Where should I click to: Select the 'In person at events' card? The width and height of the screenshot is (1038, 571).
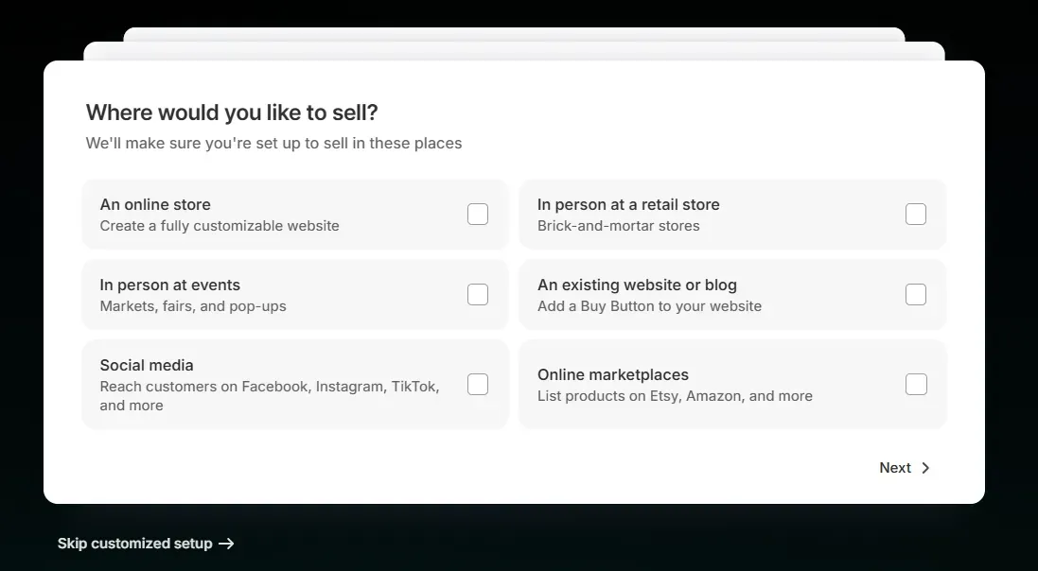tap(284, 294)
